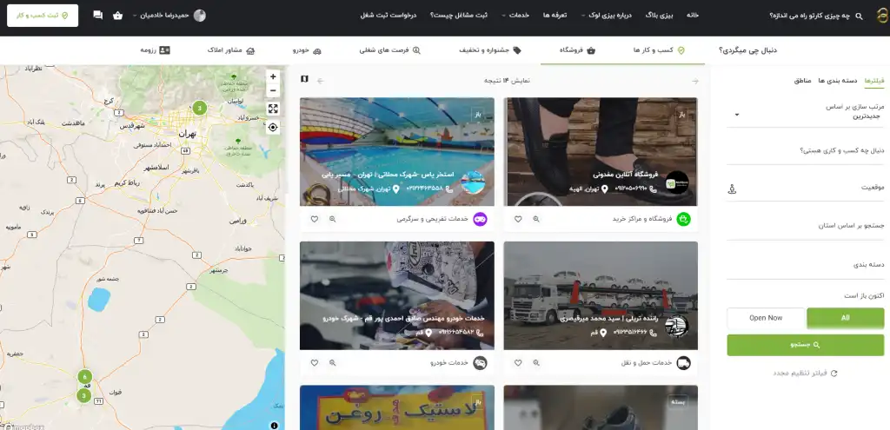The image size is (890, 430).
Task: Locate my position on the map
Action: click(x=273, y=127)
